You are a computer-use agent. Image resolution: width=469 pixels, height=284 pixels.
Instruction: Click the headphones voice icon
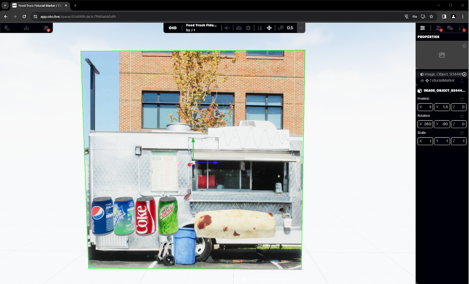pos(462,28)
